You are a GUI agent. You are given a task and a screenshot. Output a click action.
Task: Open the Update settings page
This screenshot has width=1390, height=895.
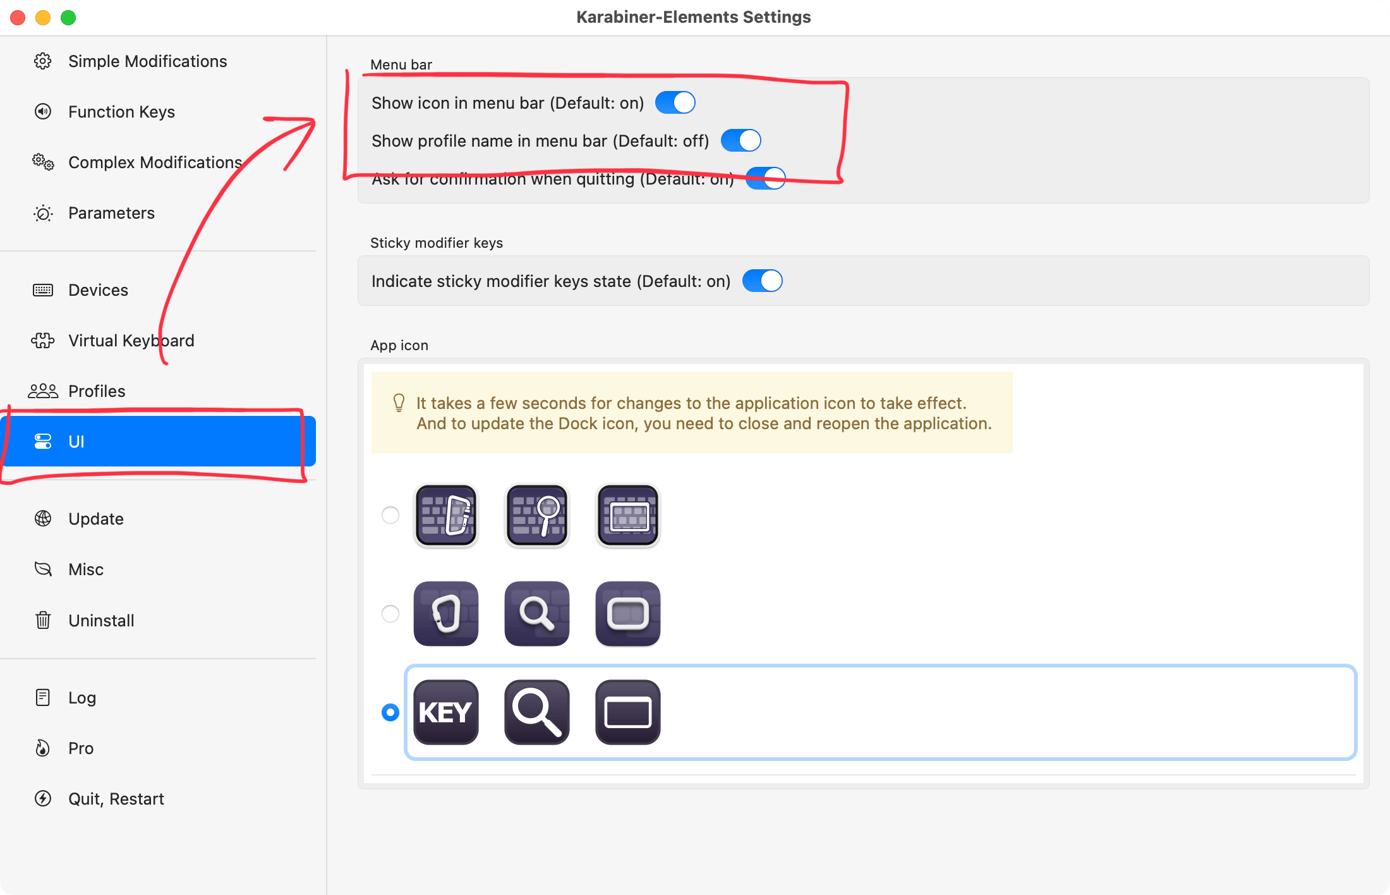click(x=95, y=518)
